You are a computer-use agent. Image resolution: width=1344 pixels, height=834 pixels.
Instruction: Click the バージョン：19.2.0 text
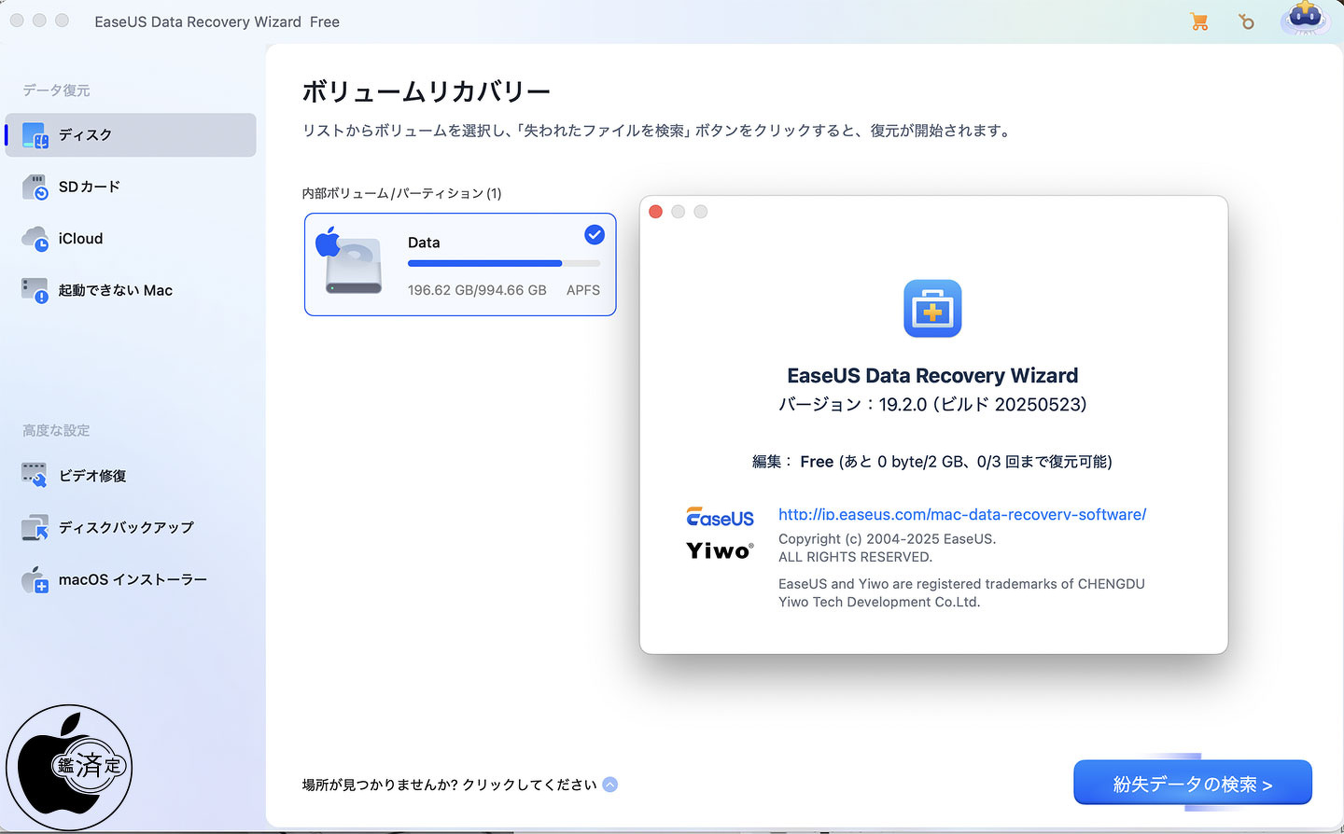[x=932, y=404]
